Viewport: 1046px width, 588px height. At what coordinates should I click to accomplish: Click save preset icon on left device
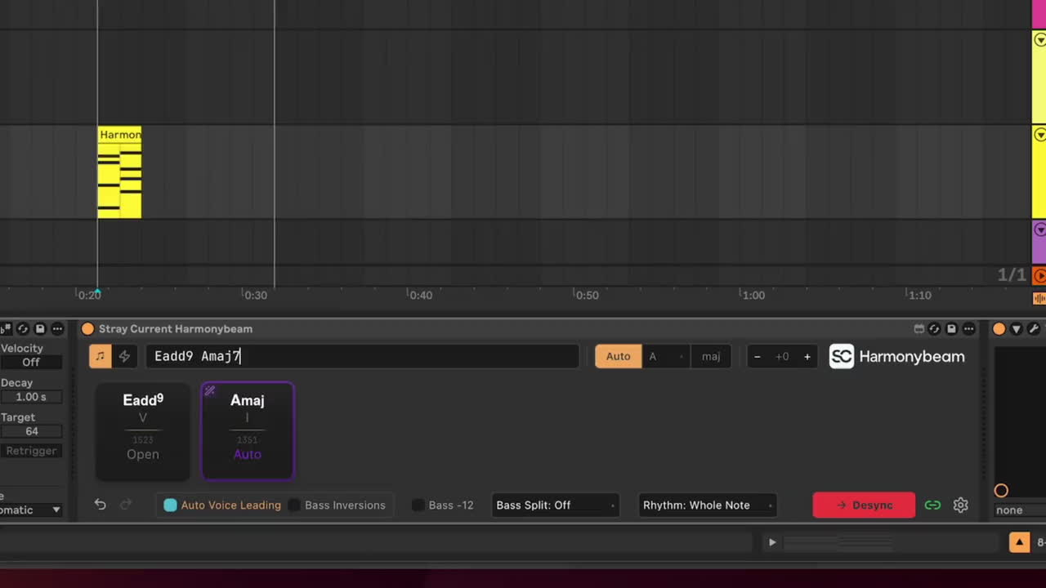40,329
